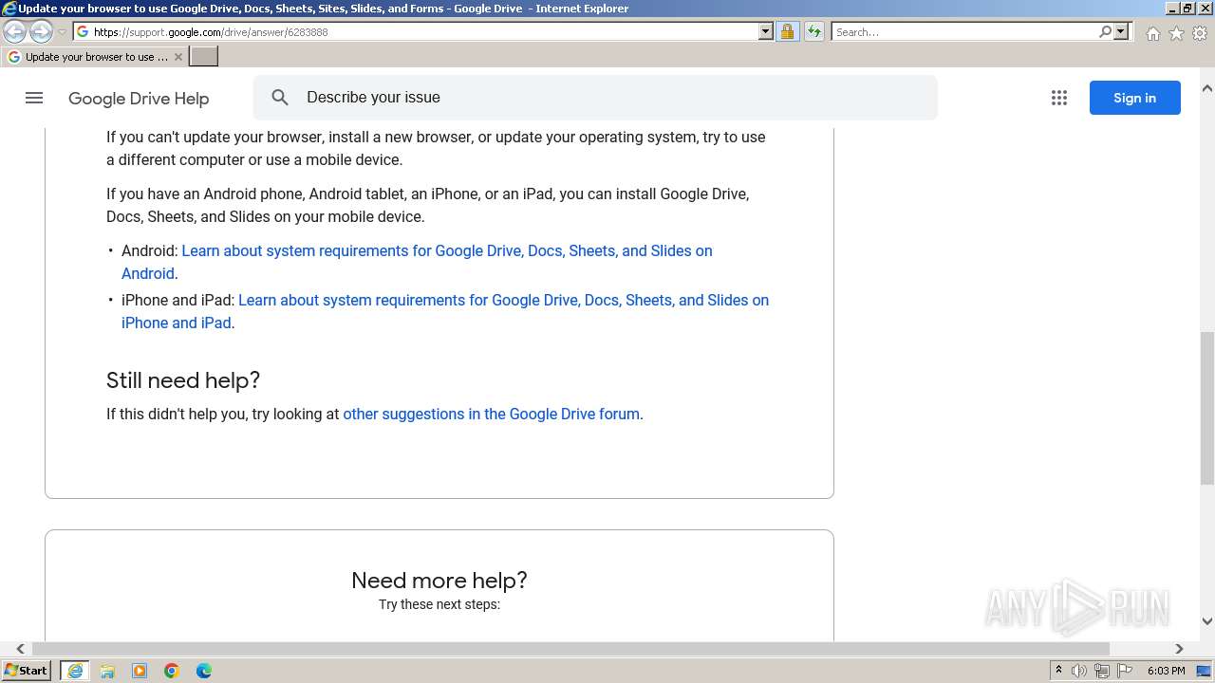Click the 6:03 PM clock
The width and height of the screenshot is (1215, 683).
pyautogui.click(x=1166, y=671)
